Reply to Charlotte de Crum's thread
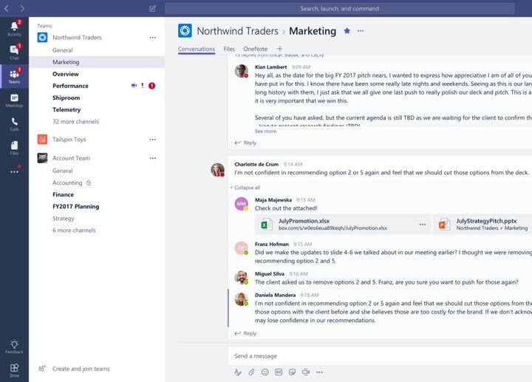 [245, 333]
